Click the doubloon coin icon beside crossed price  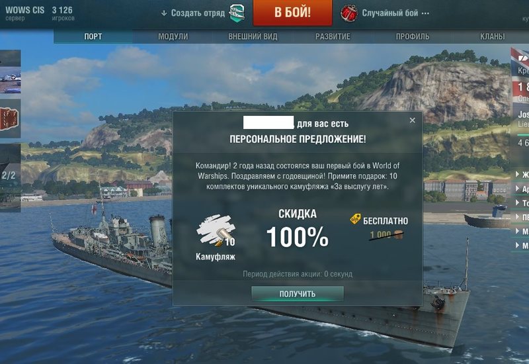(x=398, y=235)
